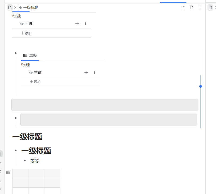The height and width of the screenshot is (194, 216).
Task: Click the primary key icon beside 主键
Action: tap(22, 24)
